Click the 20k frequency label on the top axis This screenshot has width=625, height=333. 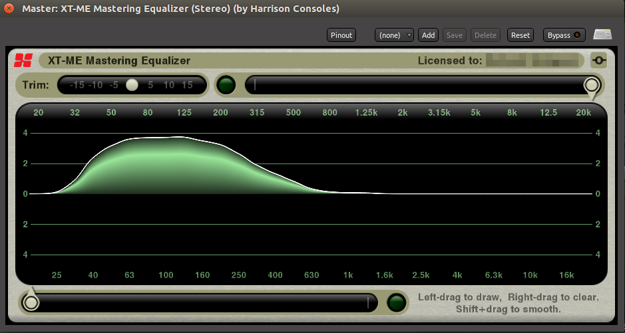(x=584, y=112)
